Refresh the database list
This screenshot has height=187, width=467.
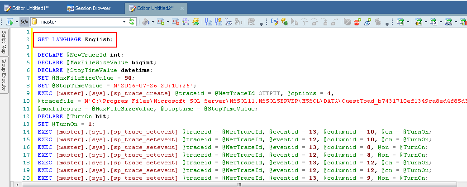coord(132,21)
